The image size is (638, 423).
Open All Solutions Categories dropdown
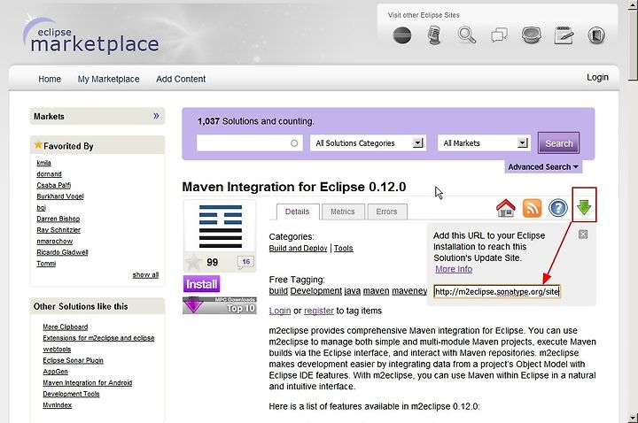[368, 143]
